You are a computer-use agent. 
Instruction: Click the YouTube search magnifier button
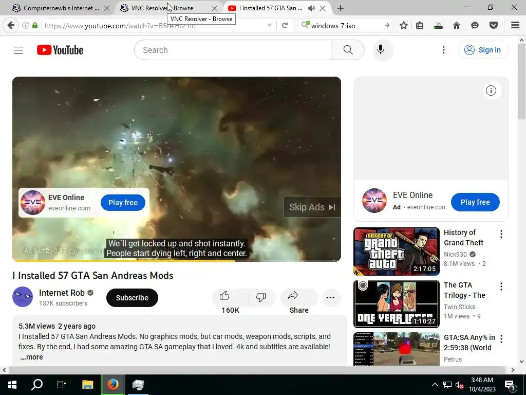[x=348, y=50]
